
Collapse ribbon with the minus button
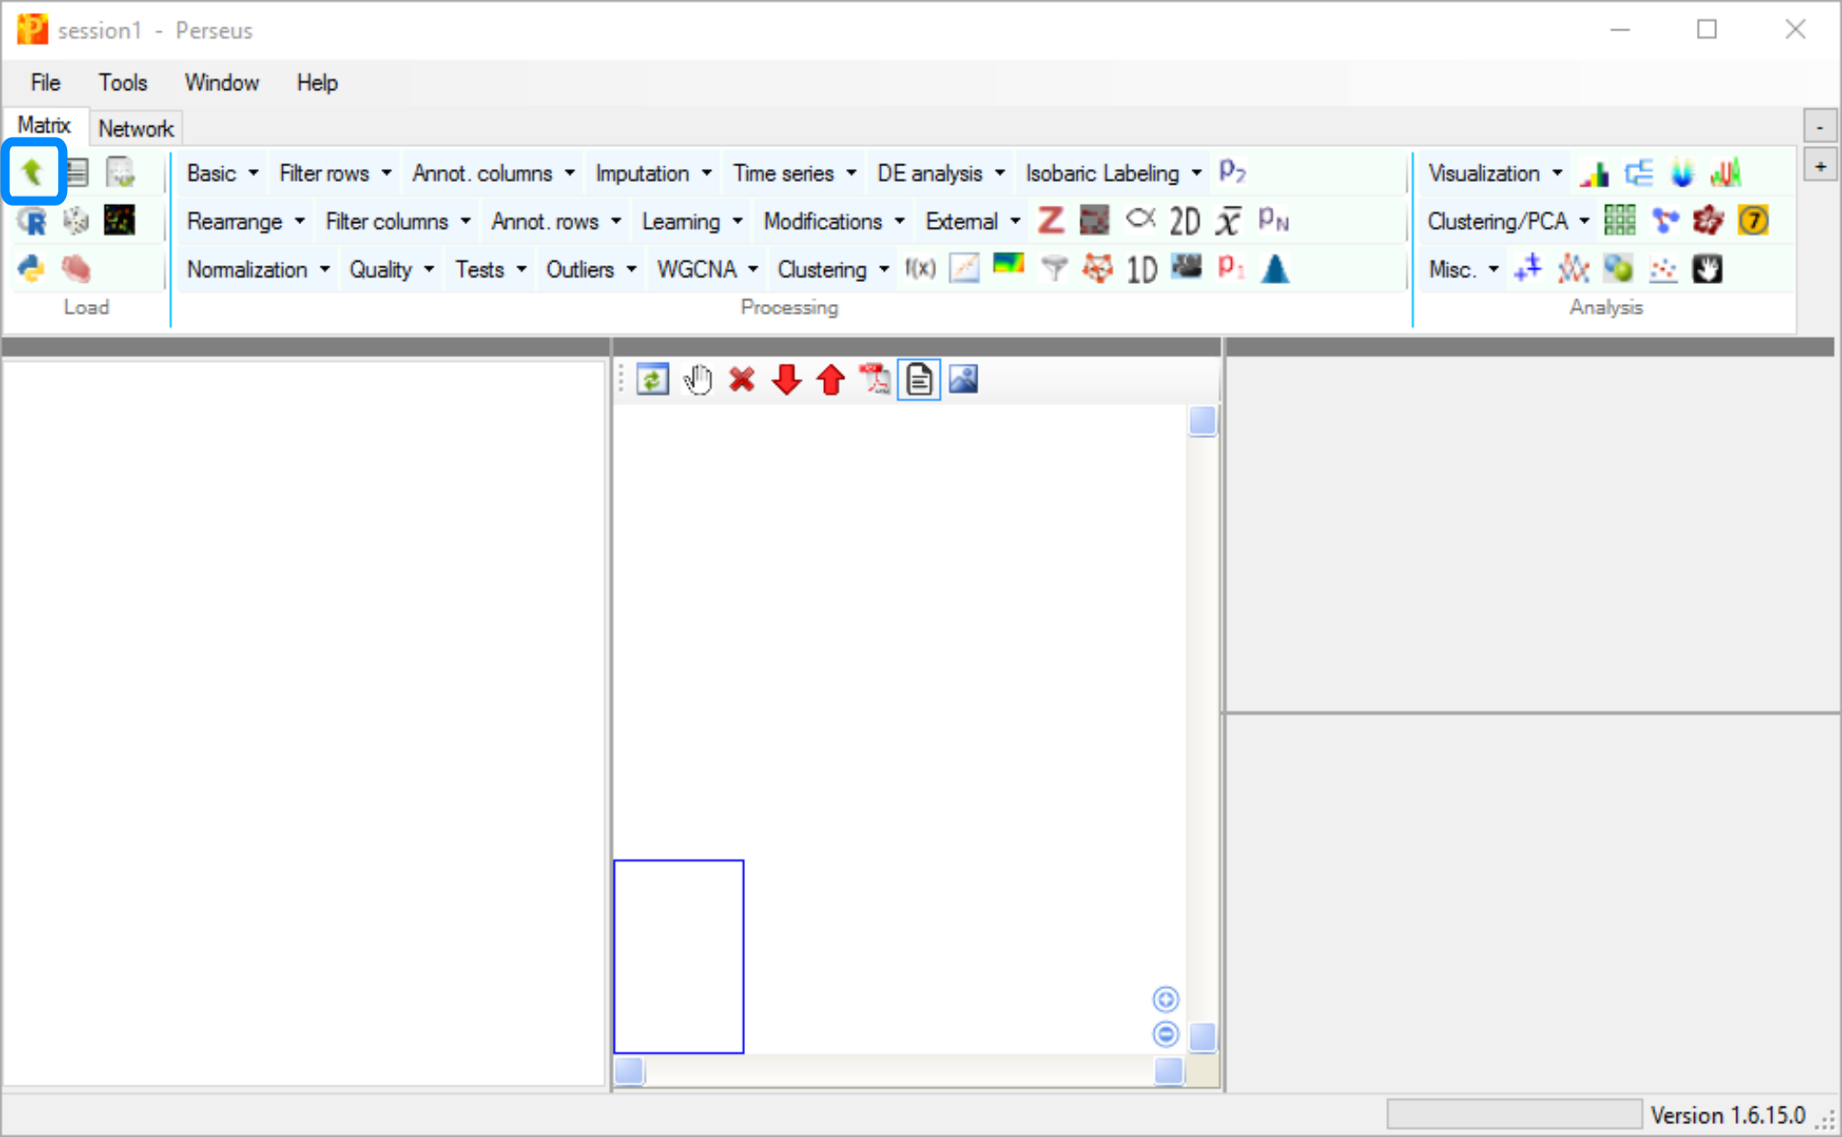(x=1819, y=127)
